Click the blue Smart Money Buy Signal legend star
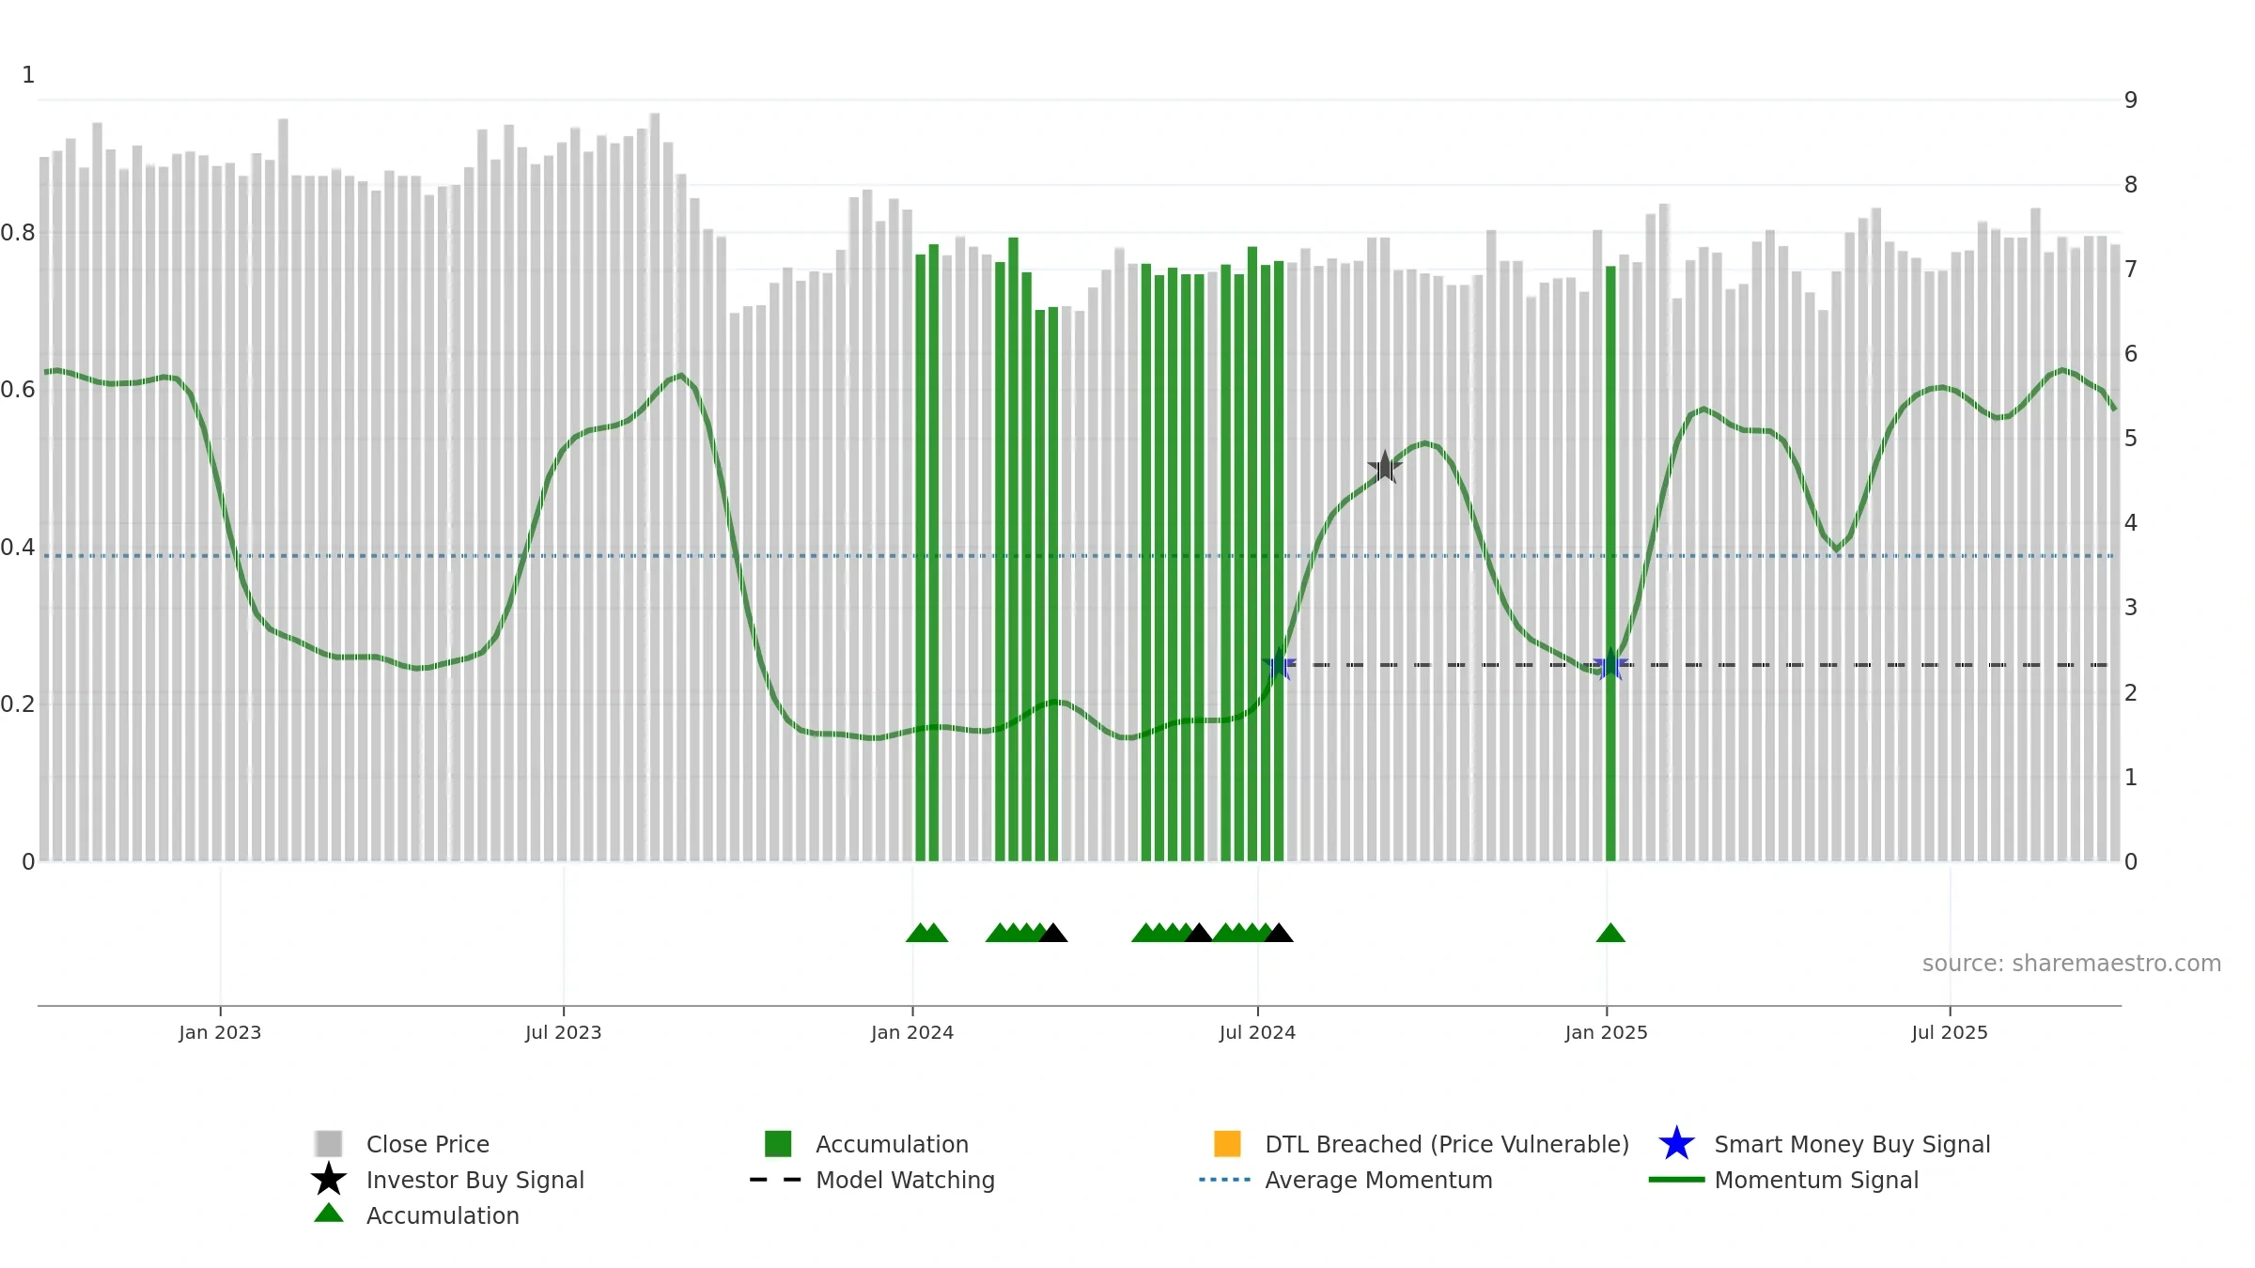 coord(1676,1143)
